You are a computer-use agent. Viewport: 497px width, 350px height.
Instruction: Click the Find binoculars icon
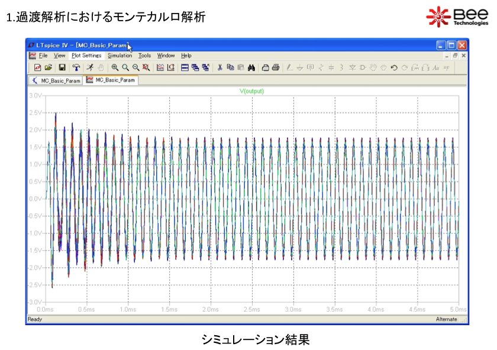(251, 67)
